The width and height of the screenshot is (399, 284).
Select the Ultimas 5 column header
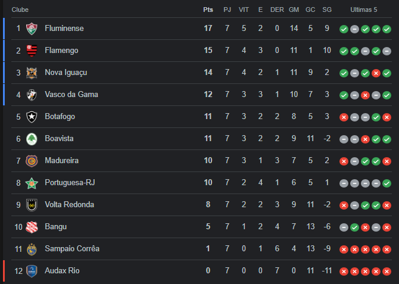point(364,10)
